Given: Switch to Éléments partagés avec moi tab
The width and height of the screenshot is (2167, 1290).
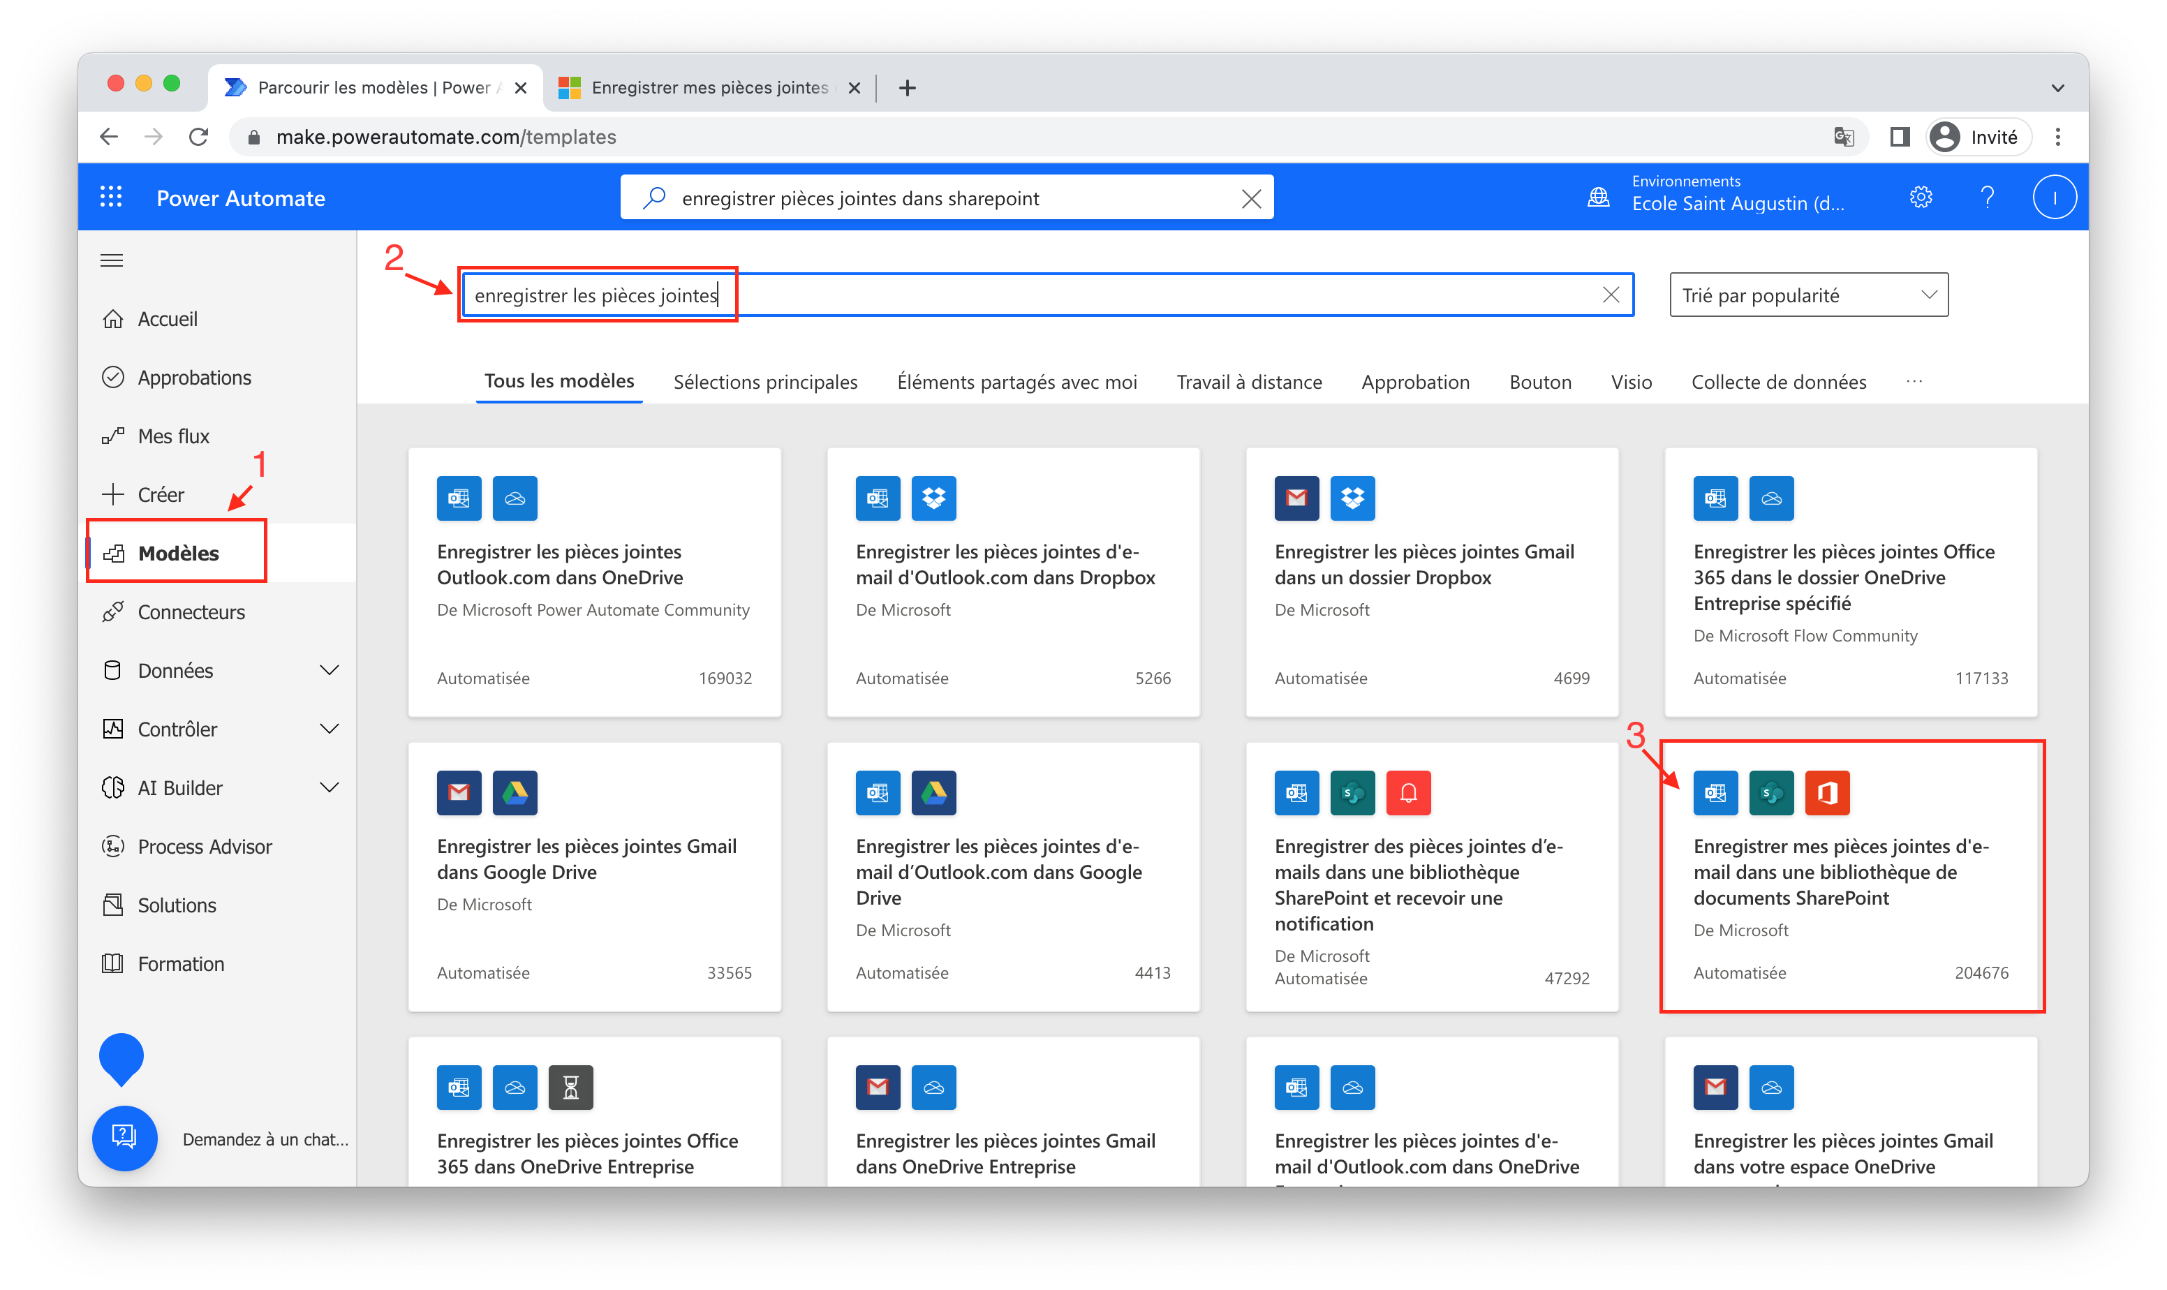Looking at the screenshot, I should coord(1016,382).
